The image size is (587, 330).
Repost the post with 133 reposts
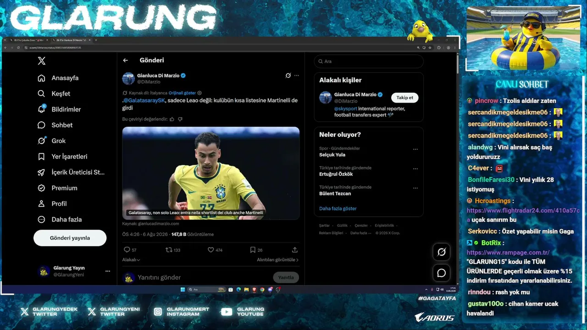[x=173, y=250]
